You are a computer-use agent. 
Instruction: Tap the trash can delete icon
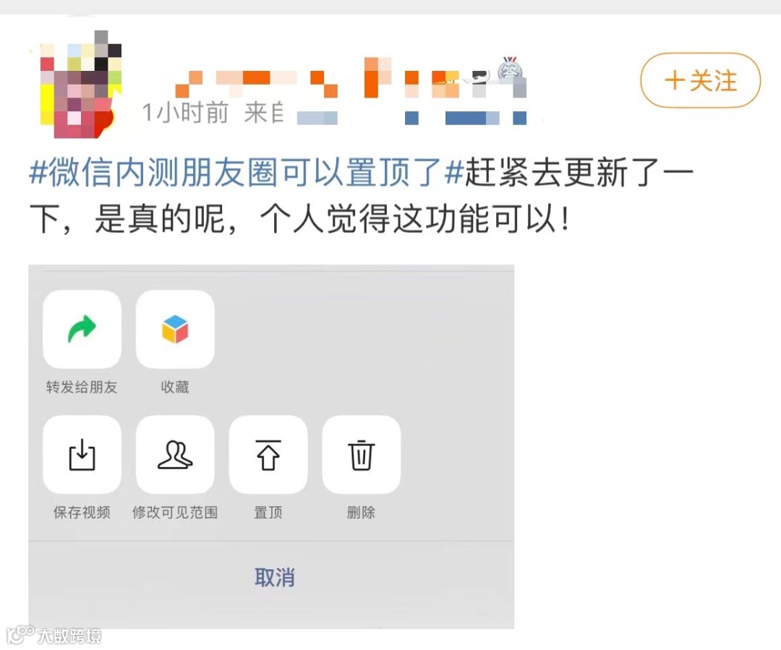[361, 455]
